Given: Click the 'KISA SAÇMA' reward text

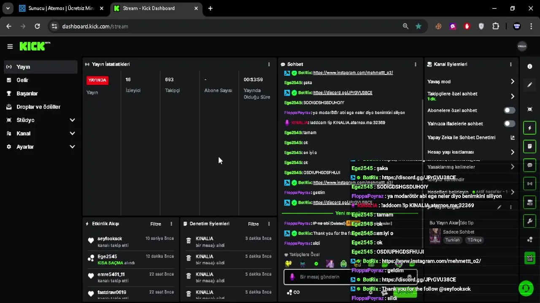Looking at the screenshot, I should pos(110,263).
